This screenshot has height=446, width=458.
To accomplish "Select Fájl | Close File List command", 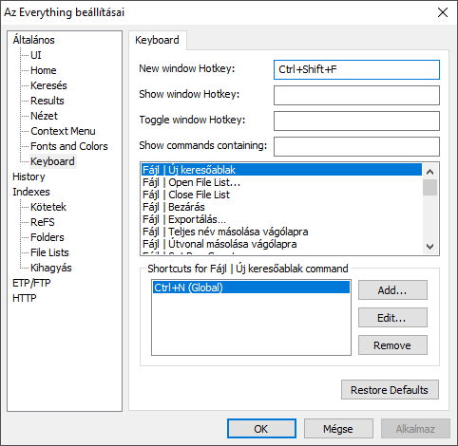I will pos(281,195).
